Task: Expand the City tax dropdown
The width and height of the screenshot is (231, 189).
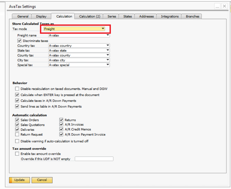Action: click(79, 60)
